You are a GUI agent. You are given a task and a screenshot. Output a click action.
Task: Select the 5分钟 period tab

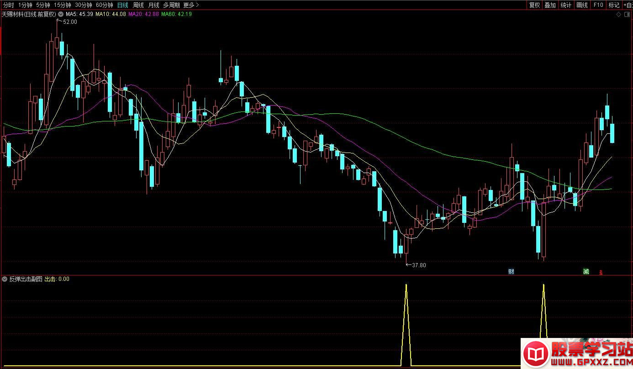point(43,5)
